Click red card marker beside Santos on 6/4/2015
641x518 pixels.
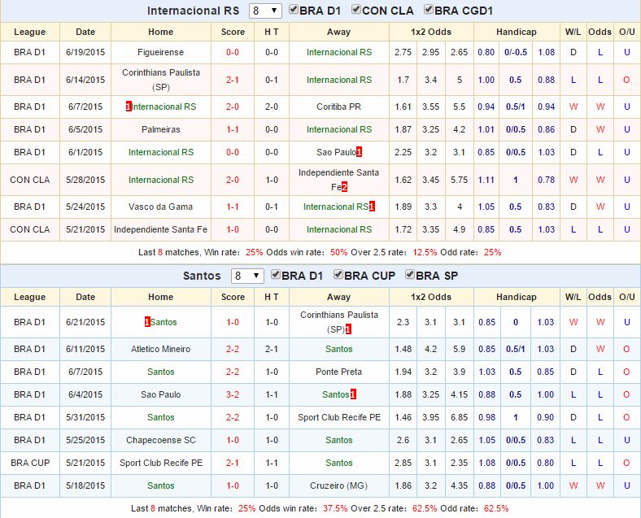[x=353, y=394]
